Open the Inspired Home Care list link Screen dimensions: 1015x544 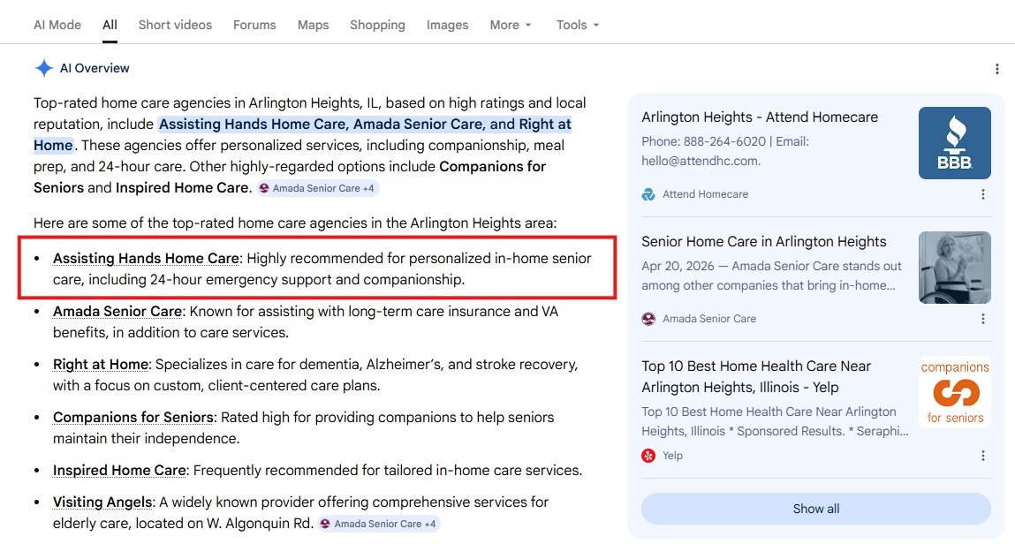(120, 470)
